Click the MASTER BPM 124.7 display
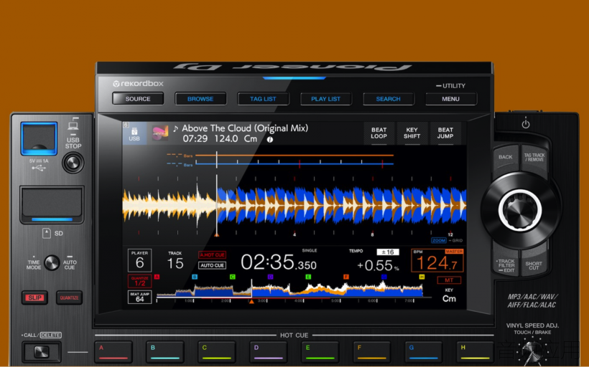Screen dimensions: 589x367 [437, 260]
